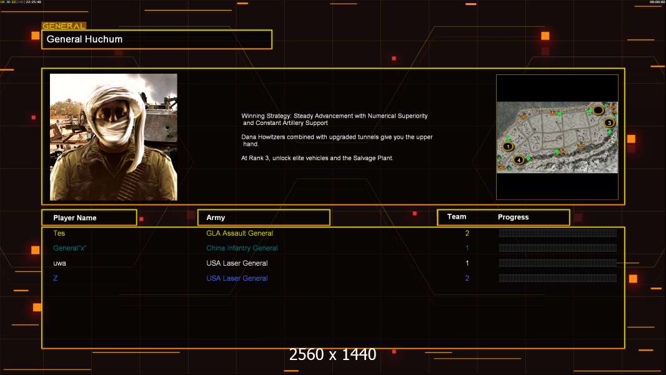Select player name General"x"
The image size is (666, 375).
[69, 248]
